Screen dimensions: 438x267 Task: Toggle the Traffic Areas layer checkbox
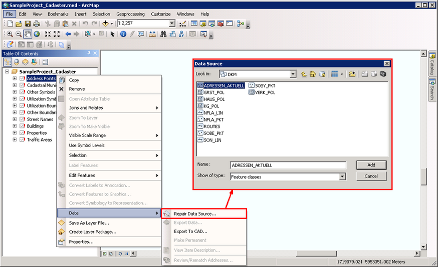click(x=23, y=139)
